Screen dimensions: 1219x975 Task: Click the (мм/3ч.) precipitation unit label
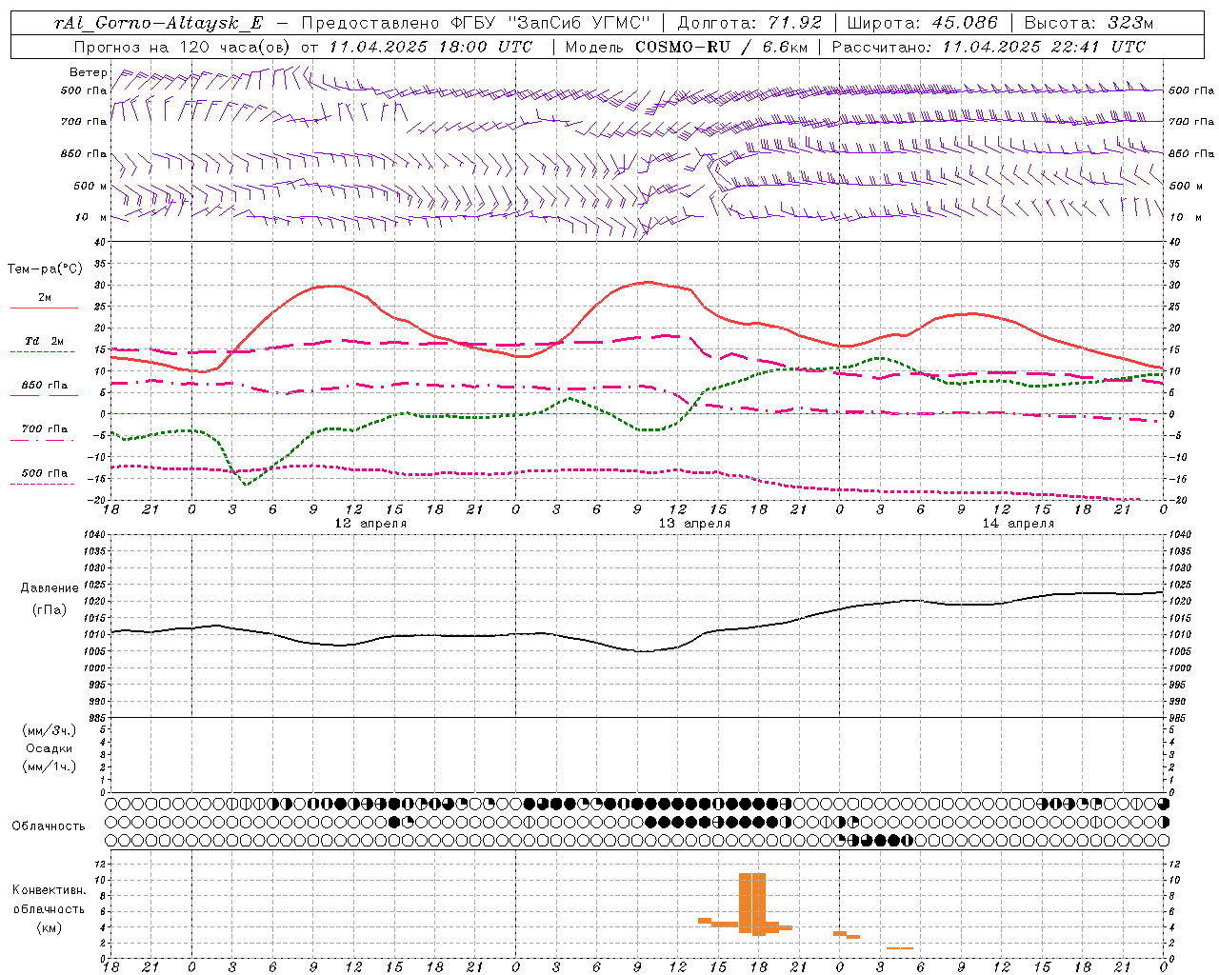[x=50, y=730]
